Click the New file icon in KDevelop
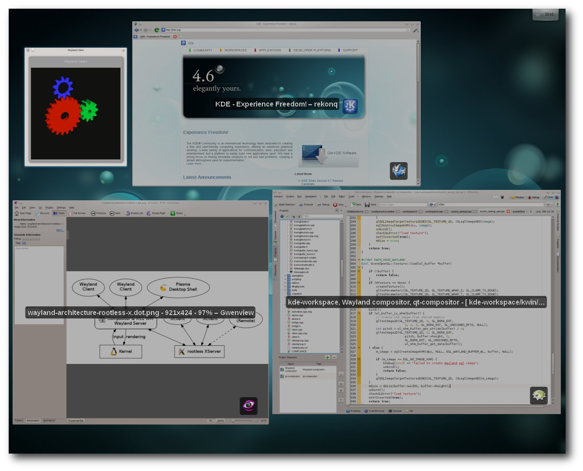Image resolution: width=583 pixels, height=471 pixels. [354, 204]
